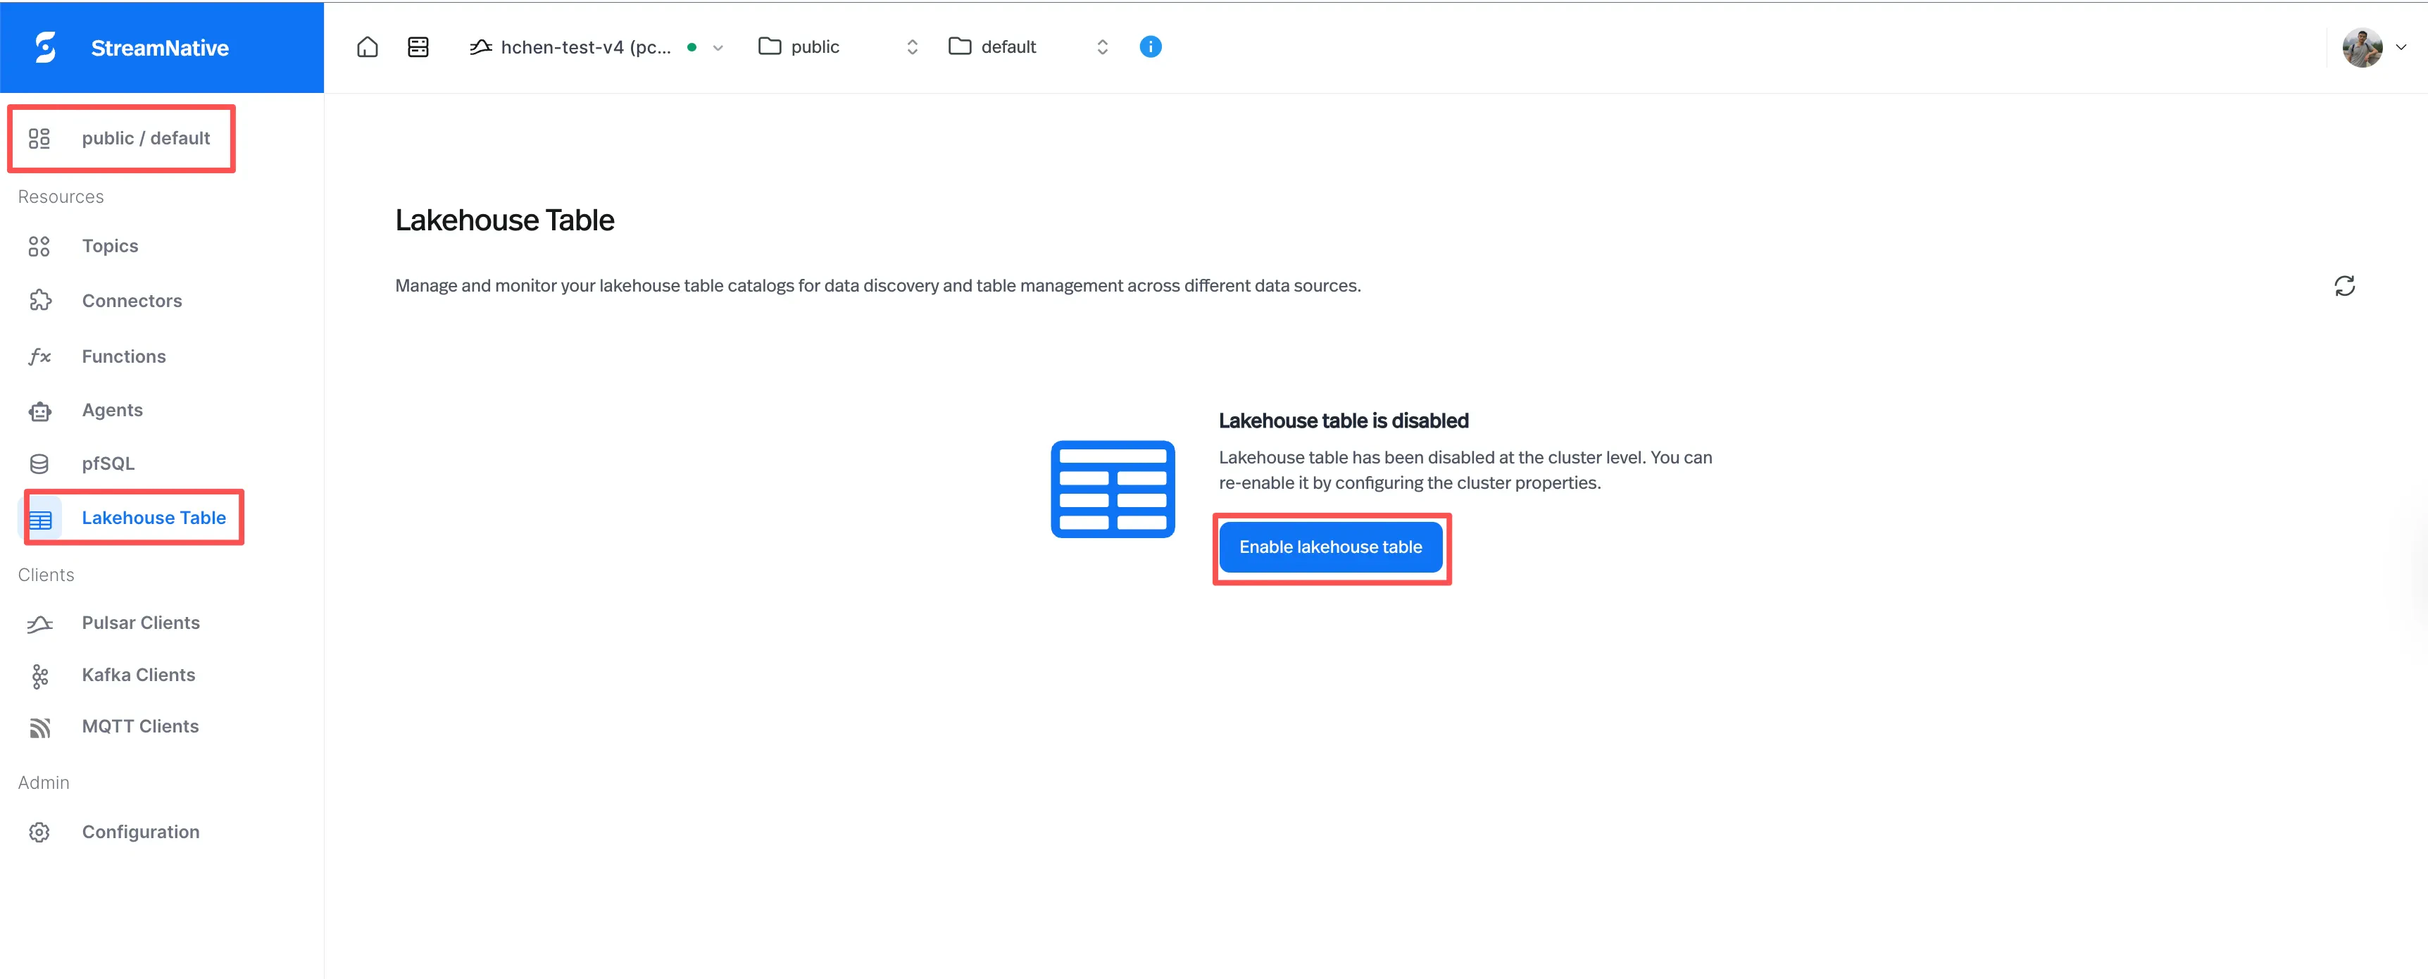Screen dimensions: 2428x979
Task: Expand the user account menu chevron
Action: point(2401,47)
